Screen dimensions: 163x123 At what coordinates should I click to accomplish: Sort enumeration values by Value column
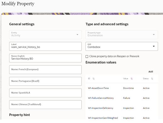click(x=131, y=79)
